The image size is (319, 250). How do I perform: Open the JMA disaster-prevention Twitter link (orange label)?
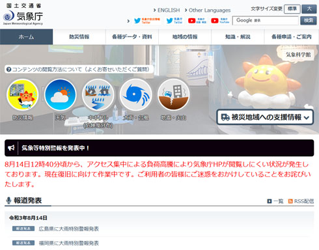click(147, 21)
